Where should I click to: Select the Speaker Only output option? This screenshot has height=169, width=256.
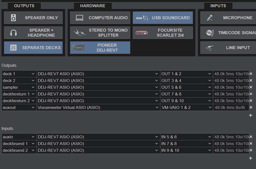pyautogui.click(x=33, y=18)
